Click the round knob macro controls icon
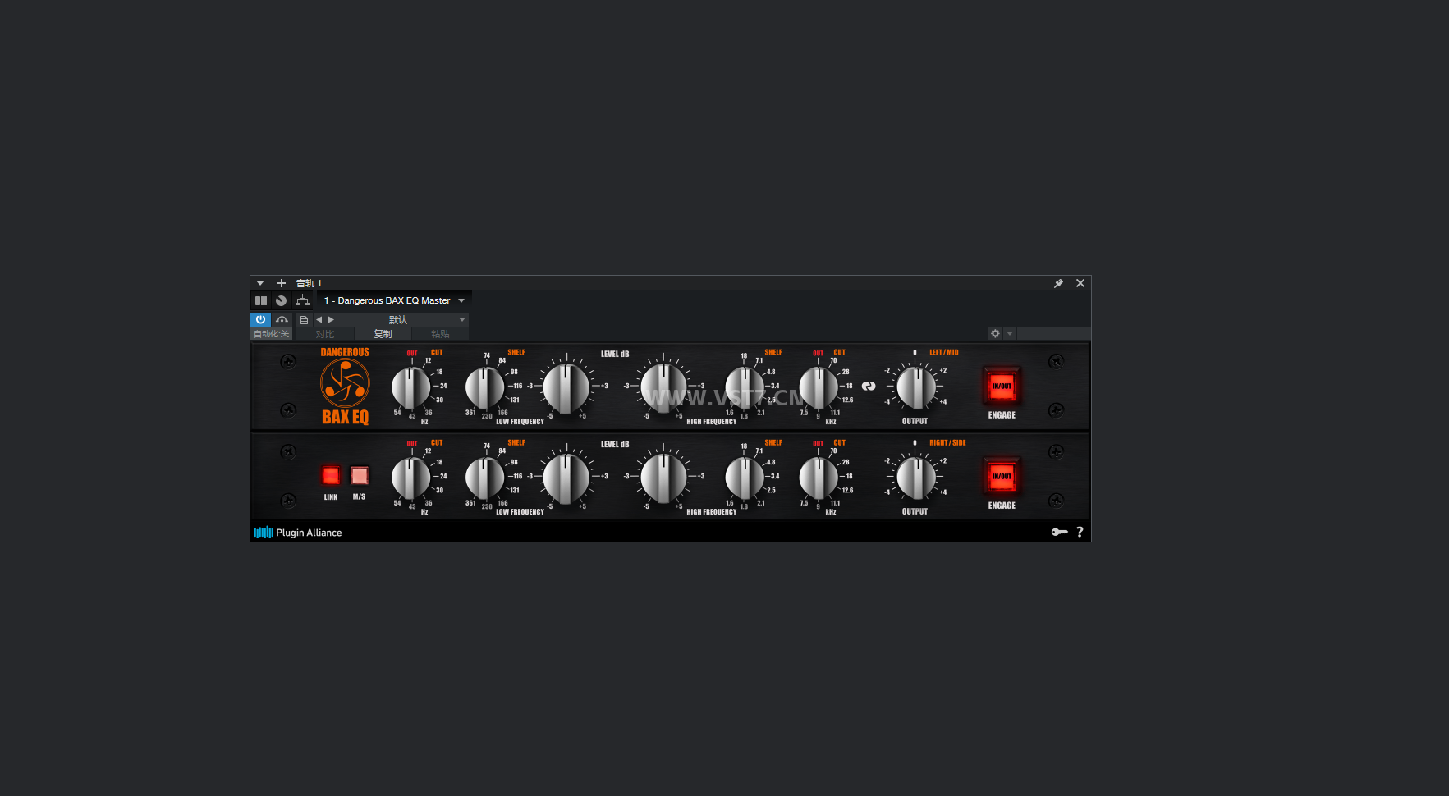Image resolution: width=1449 pixels, height=796 pixels. 281,300
